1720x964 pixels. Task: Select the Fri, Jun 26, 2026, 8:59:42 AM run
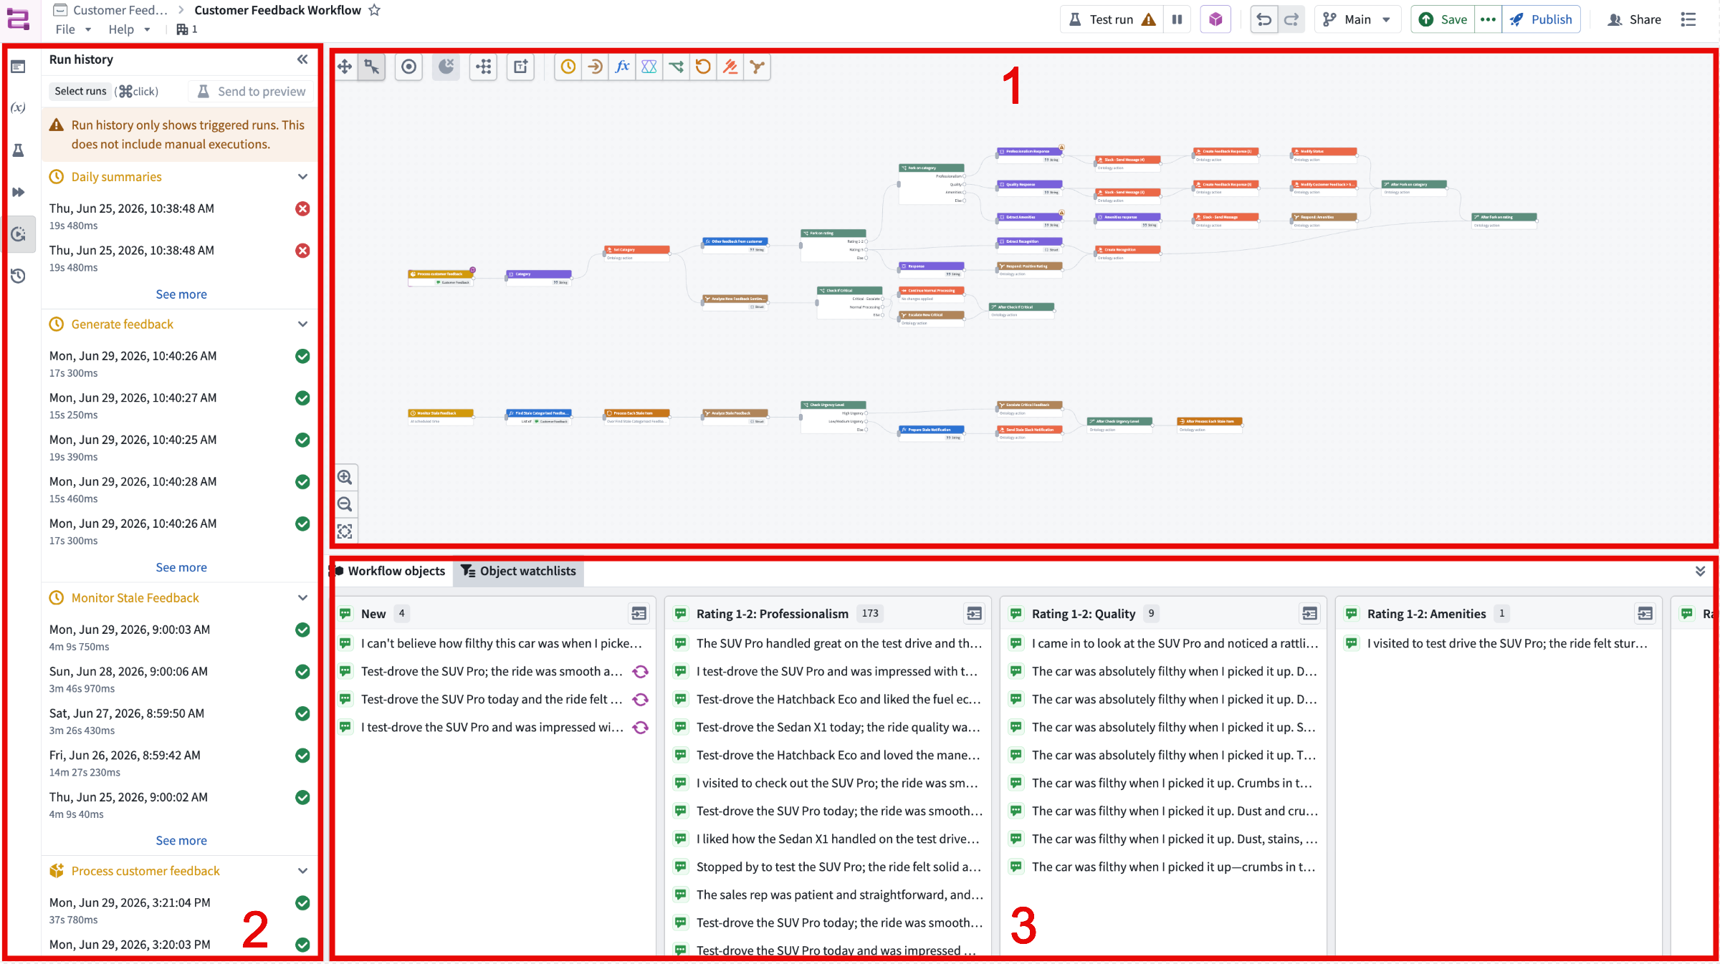coord(179,763)
